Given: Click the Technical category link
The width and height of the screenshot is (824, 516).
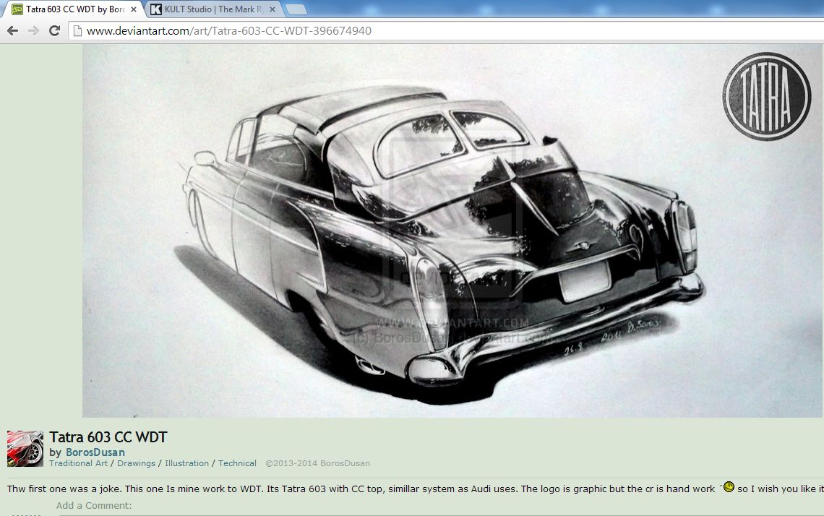Looking at the screenshot, I should click(x=237, y=463).
